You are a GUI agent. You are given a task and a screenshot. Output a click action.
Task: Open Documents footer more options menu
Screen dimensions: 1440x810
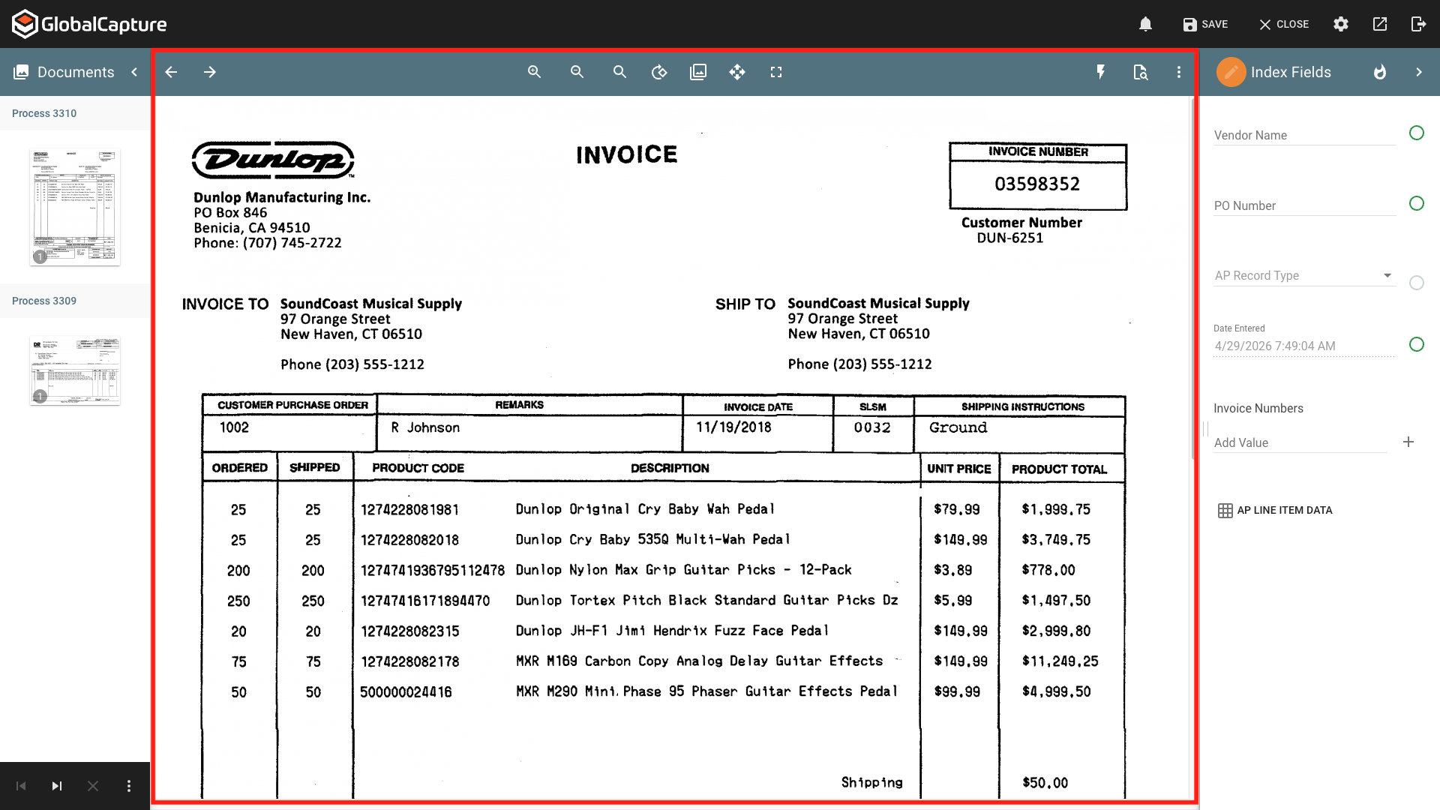pos(129,786)
